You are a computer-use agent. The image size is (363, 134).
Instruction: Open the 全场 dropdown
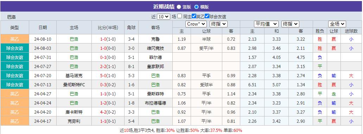click(337, 24)
